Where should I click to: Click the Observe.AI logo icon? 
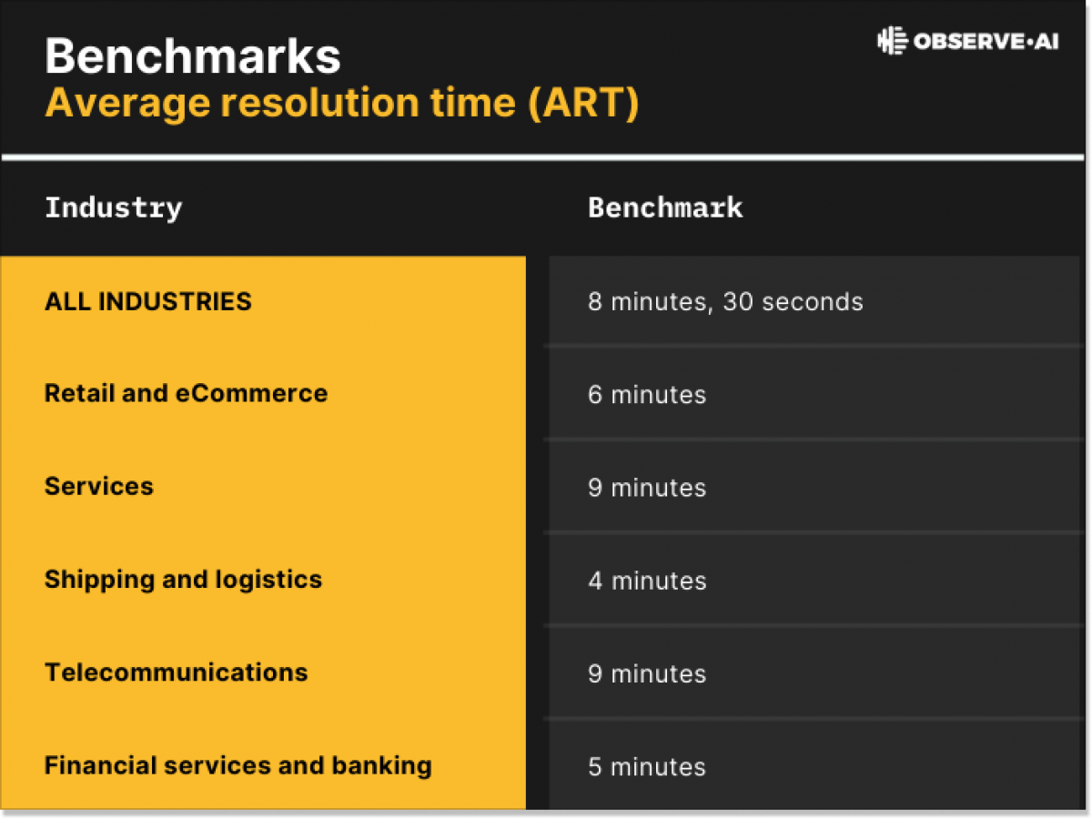[893, 41]
